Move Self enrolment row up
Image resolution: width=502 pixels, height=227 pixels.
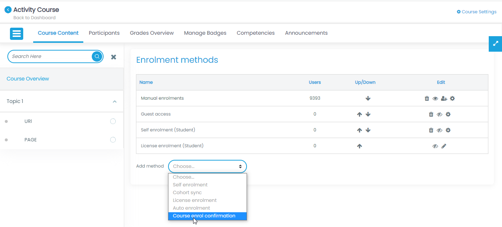359,130
